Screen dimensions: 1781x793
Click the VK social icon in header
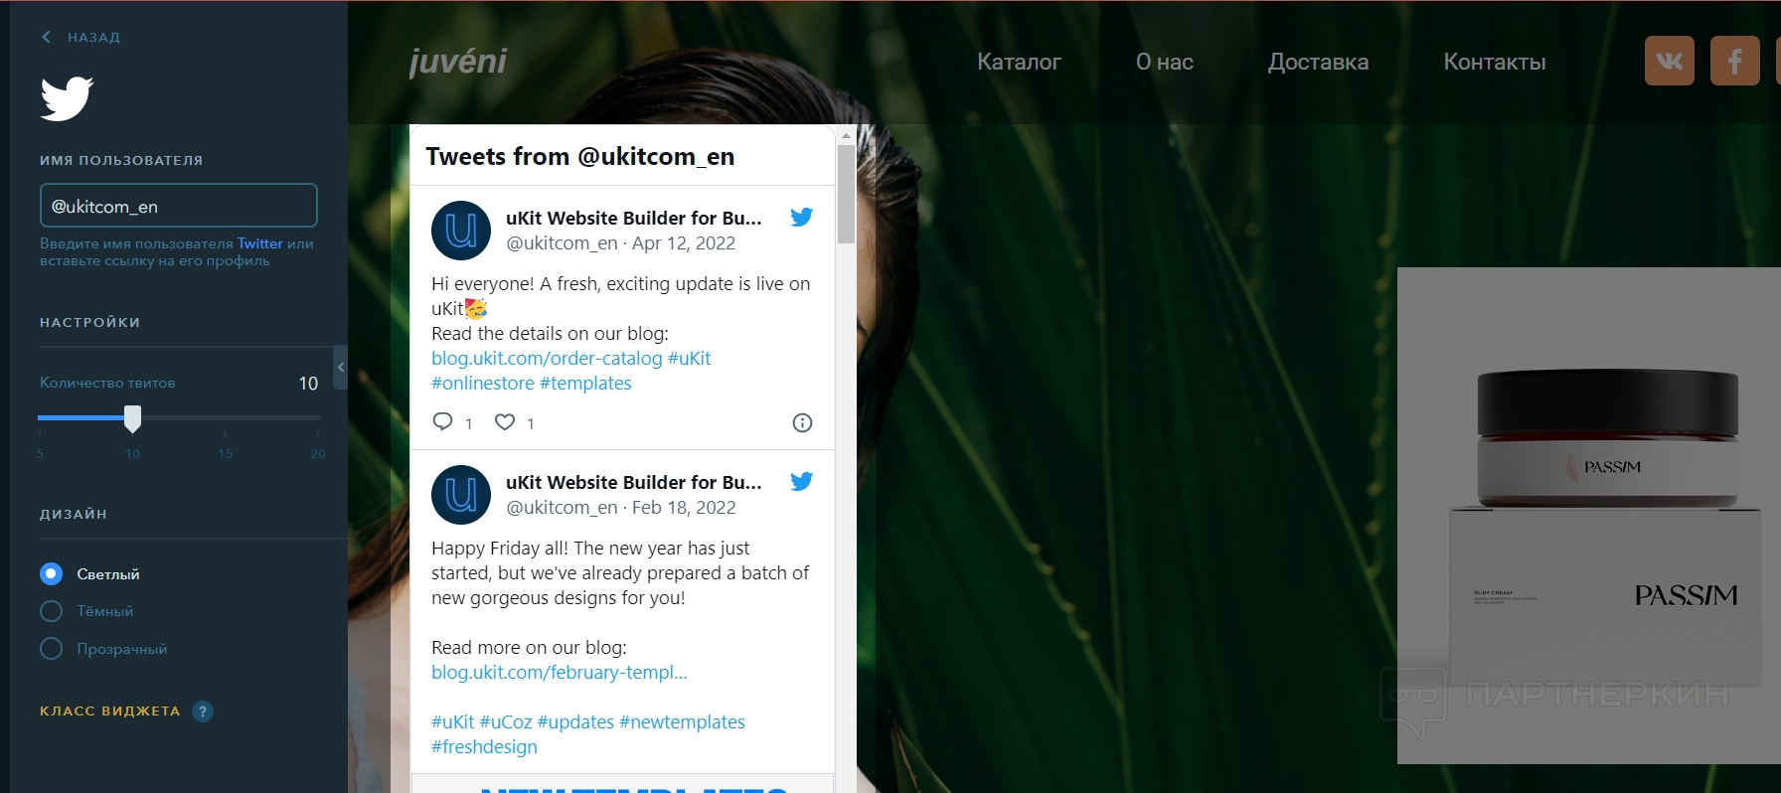1669,61
